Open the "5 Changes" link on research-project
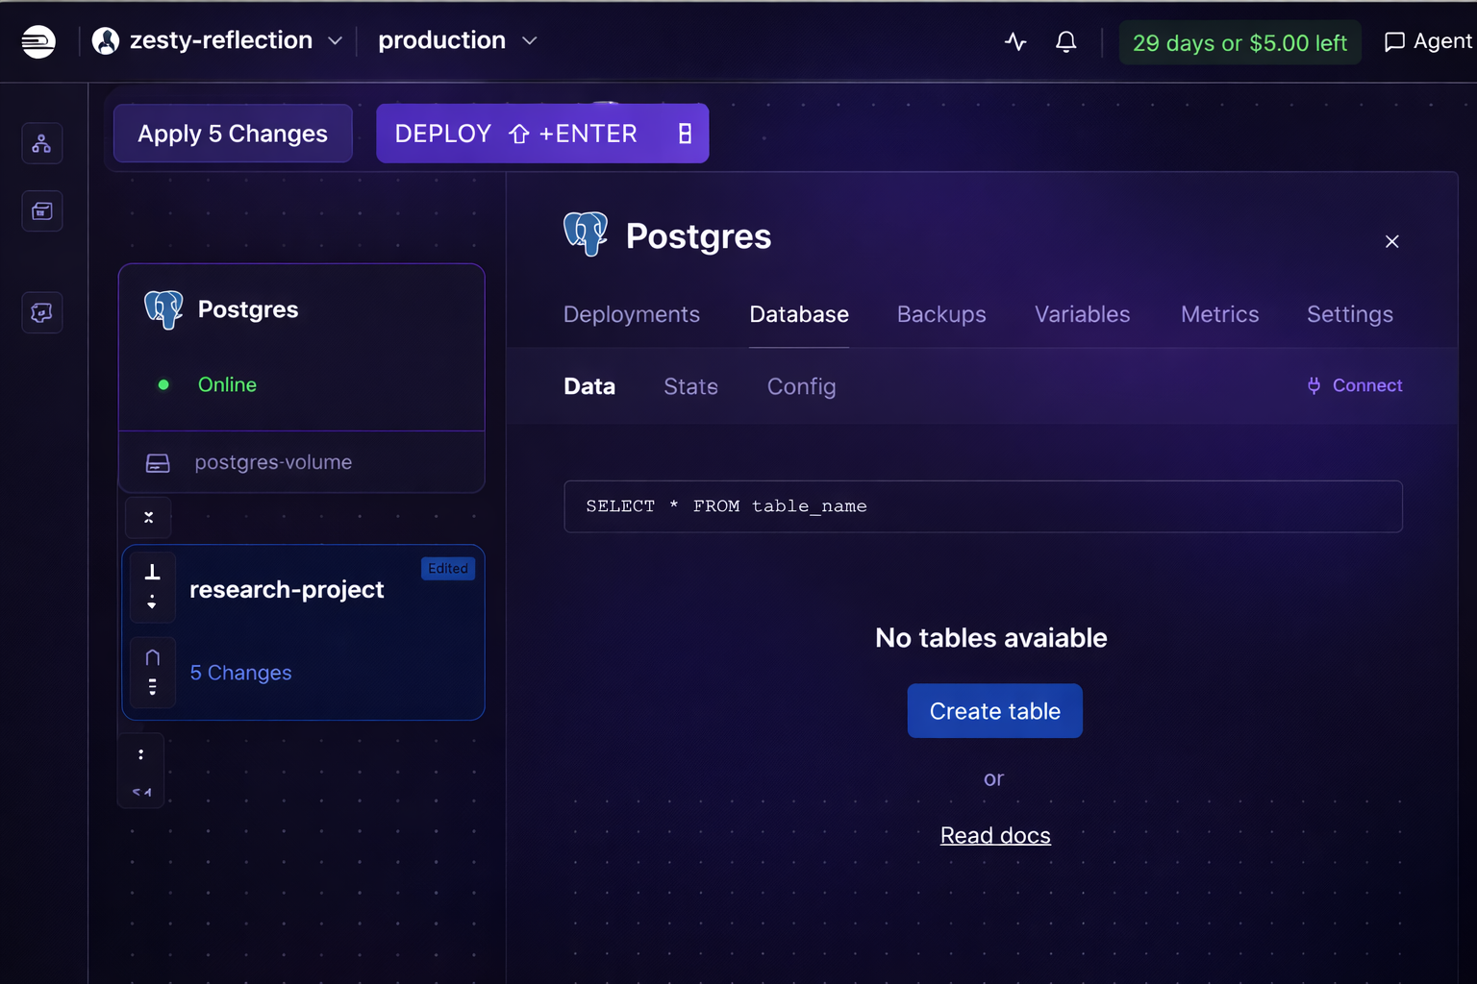The height and width of the screenshot is (984, 1477). pos(240,673)
